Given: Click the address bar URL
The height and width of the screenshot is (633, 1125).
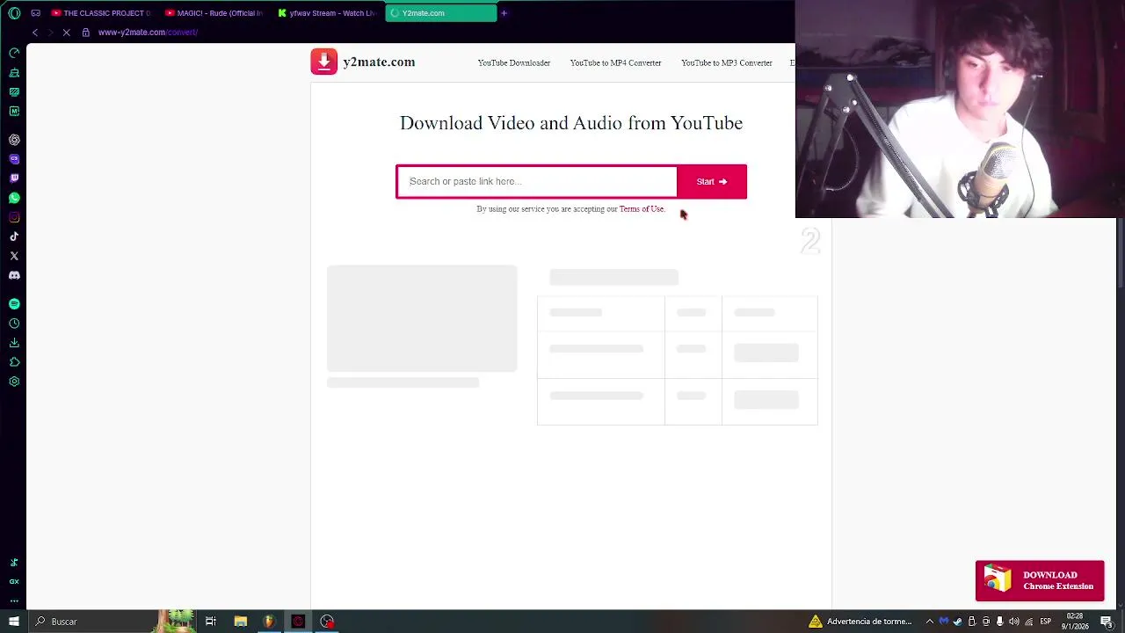Looking at the screenshot, I should click(x=148, y=33).
